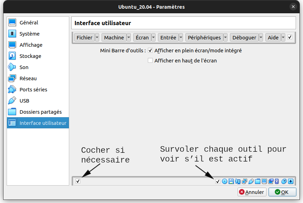Open the Réseau settings category
303x203 pixels.
(x=28, y=78)
